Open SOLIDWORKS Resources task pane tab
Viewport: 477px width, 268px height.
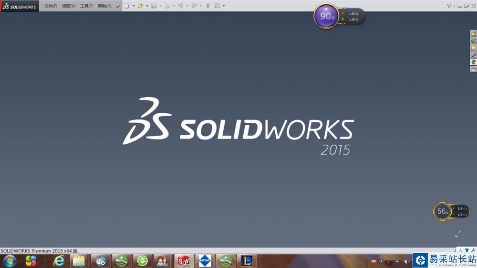click(x=473, y=33)
